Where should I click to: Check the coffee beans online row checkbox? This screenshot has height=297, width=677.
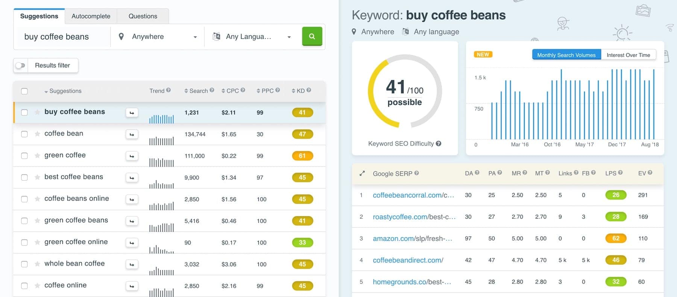[x=24, y=199]
